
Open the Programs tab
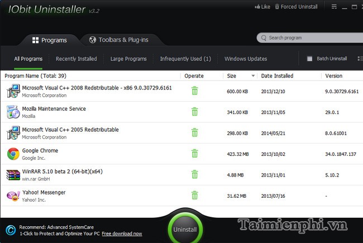coord(50,40)
